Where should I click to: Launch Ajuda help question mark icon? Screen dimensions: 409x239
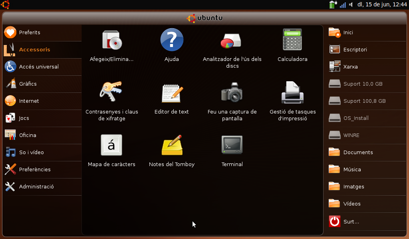coord(172,40)
